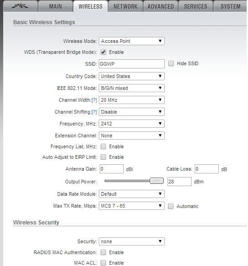
Task: Click the Antenna Gain input field
Action: point(111,169)
